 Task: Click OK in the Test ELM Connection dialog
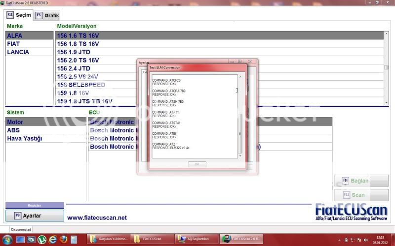pos(197,164)
